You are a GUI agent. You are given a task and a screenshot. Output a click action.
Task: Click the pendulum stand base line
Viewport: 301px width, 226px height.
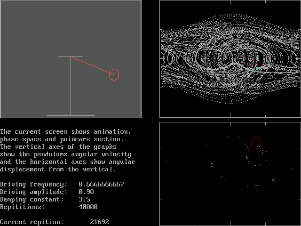point(71,115)
